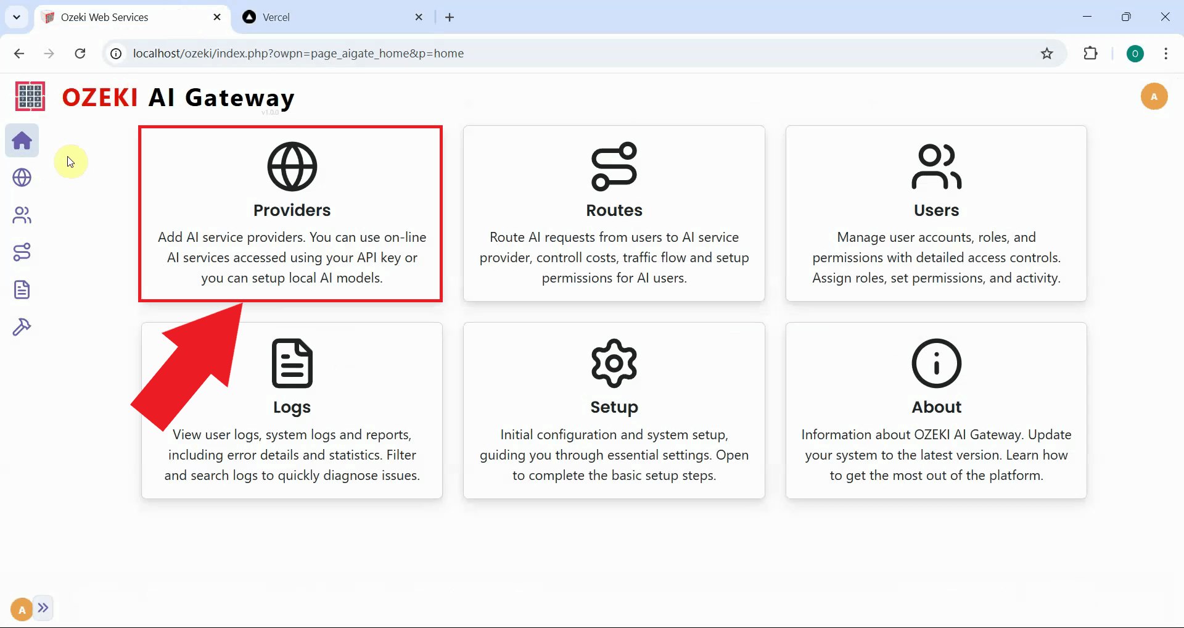Click the OZEKI logo grid icon
This screenshot has width=1184, height=628.
click(29, 96)
